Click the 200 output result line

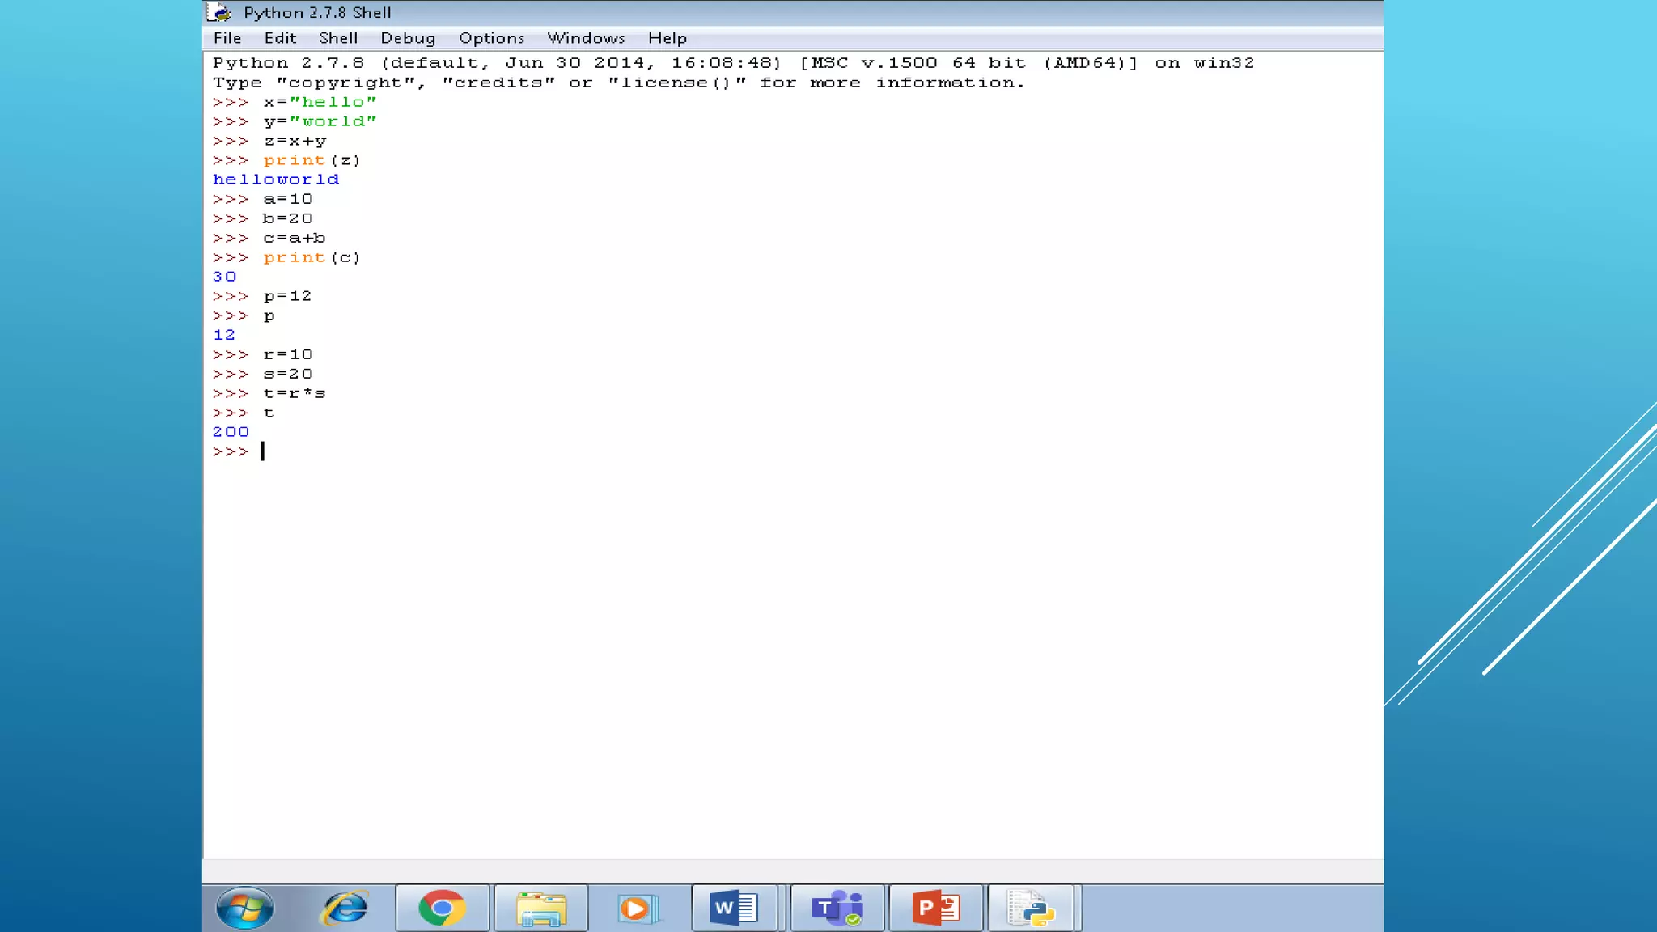231,432
